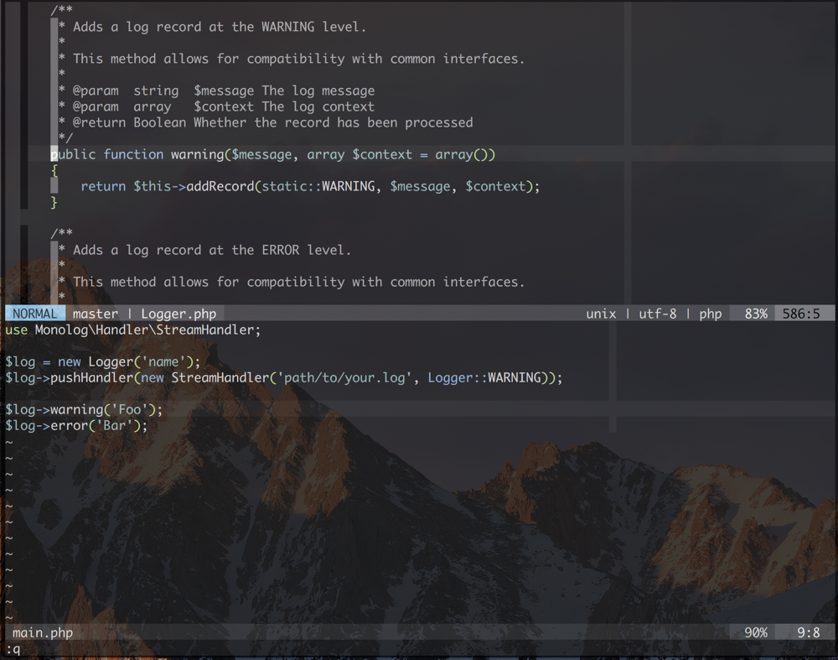The height and width of the screenshot is (660, 838).
Task: Click 'Logger::WARNING' in the pushHandler line
Action: pos(484,377)
